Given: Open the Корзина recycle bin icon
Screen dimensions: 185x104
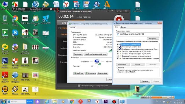Looking at the screenshot, I should tap(5, 20).
